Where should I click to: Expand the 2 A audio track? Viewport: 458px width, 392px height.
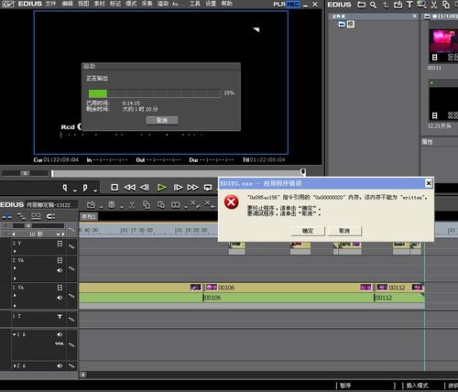(15, 365)
